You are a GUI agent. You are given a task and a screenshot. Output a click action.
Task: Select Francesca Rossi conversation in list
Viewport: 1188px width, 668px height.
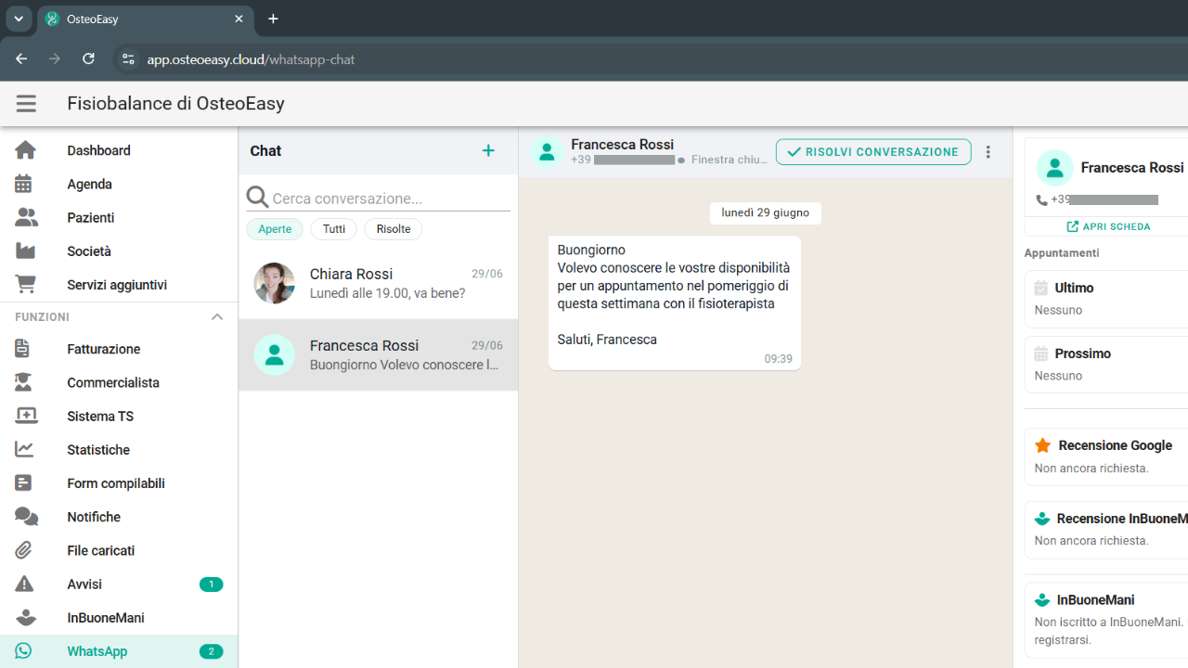click(379, 355)
